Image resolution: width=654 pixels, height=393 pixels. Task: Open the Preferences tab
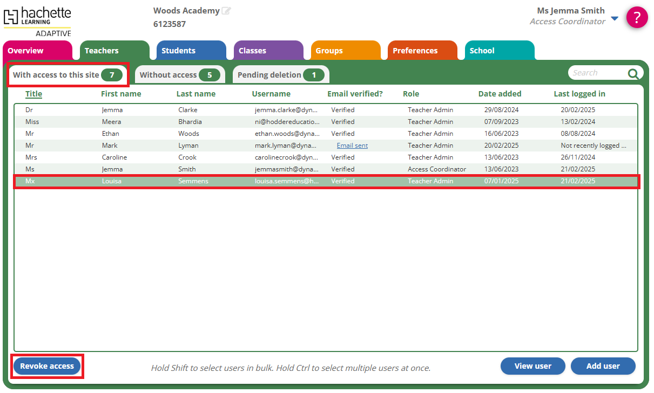415,51
